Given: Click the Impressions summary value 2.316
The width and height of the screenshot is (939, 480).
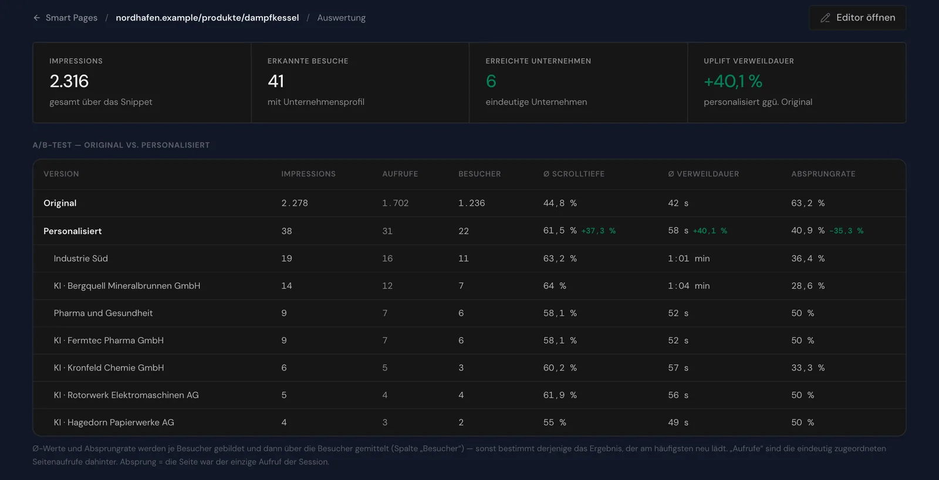Looking at the screenshot, I should point(69,81).
